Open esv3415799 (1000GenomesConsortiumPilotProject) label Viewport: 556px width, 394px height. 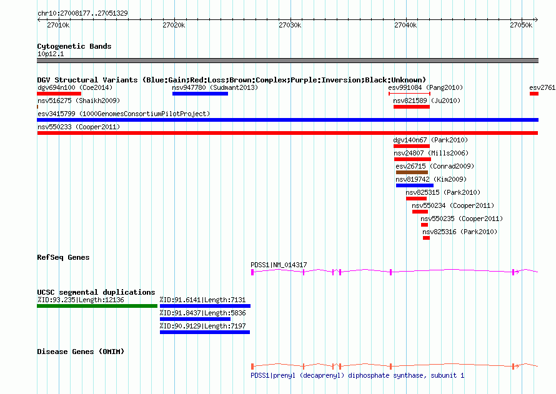click(124, 114)
